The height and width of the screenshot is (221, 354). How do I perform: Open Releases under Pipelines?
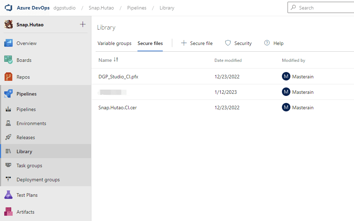[26, 137]
